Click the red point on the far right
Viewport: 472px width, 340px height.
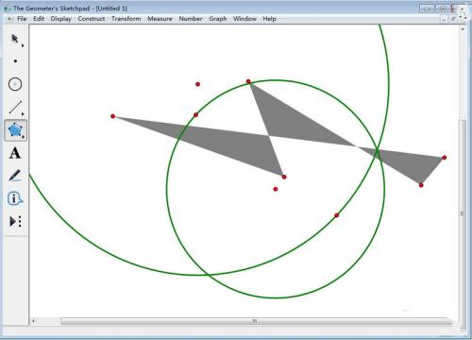coord(445,158)
